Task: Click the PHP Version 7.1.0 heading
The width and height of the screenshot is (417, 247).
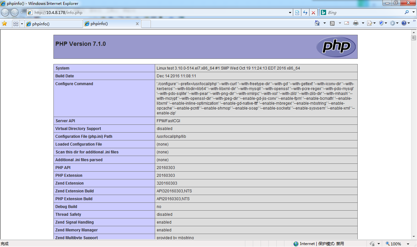Action: 80,44
